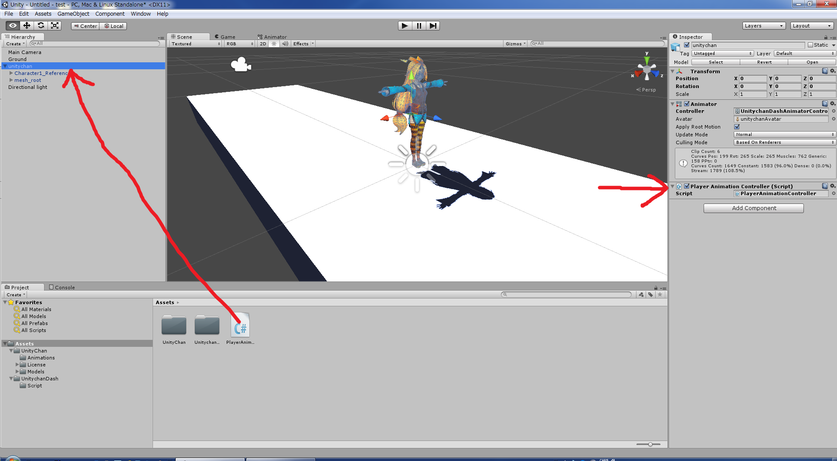
Task: Open the Layout dropdown
Action: 812,26
